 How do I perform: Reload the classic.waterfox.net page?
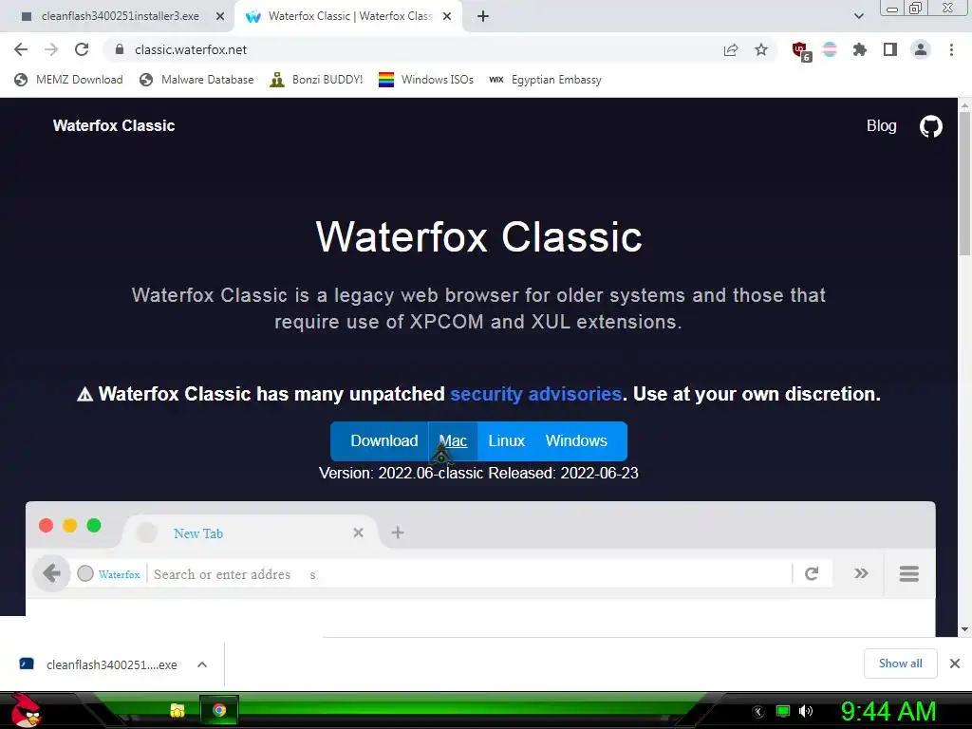(82, 49)
